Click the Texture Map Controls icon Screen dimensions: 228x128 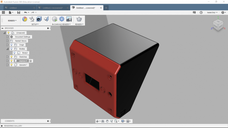[46, 19]
